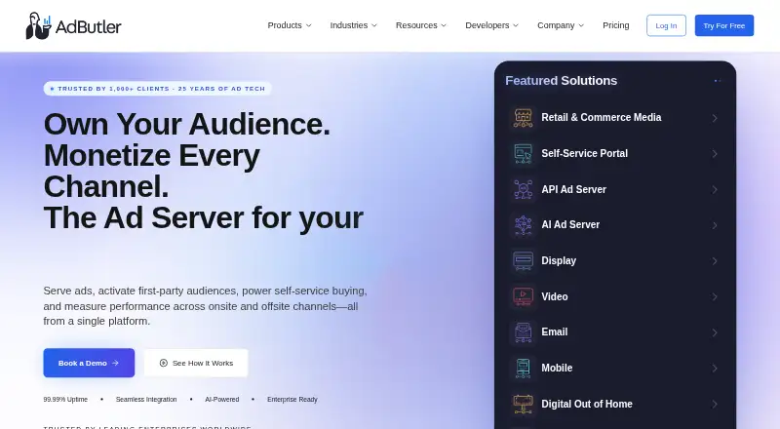Click the Enterprise Ready text
Screen dimensions: 780x429
pyautogui.click(x=292, y=399)
